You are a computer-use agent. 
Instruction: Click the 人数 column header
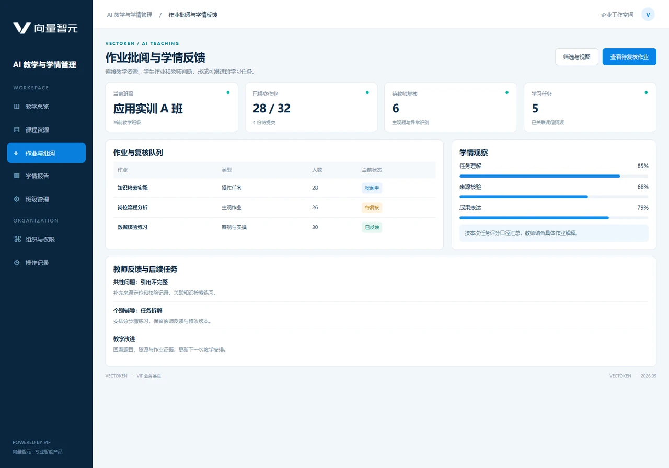coord(317,170)
